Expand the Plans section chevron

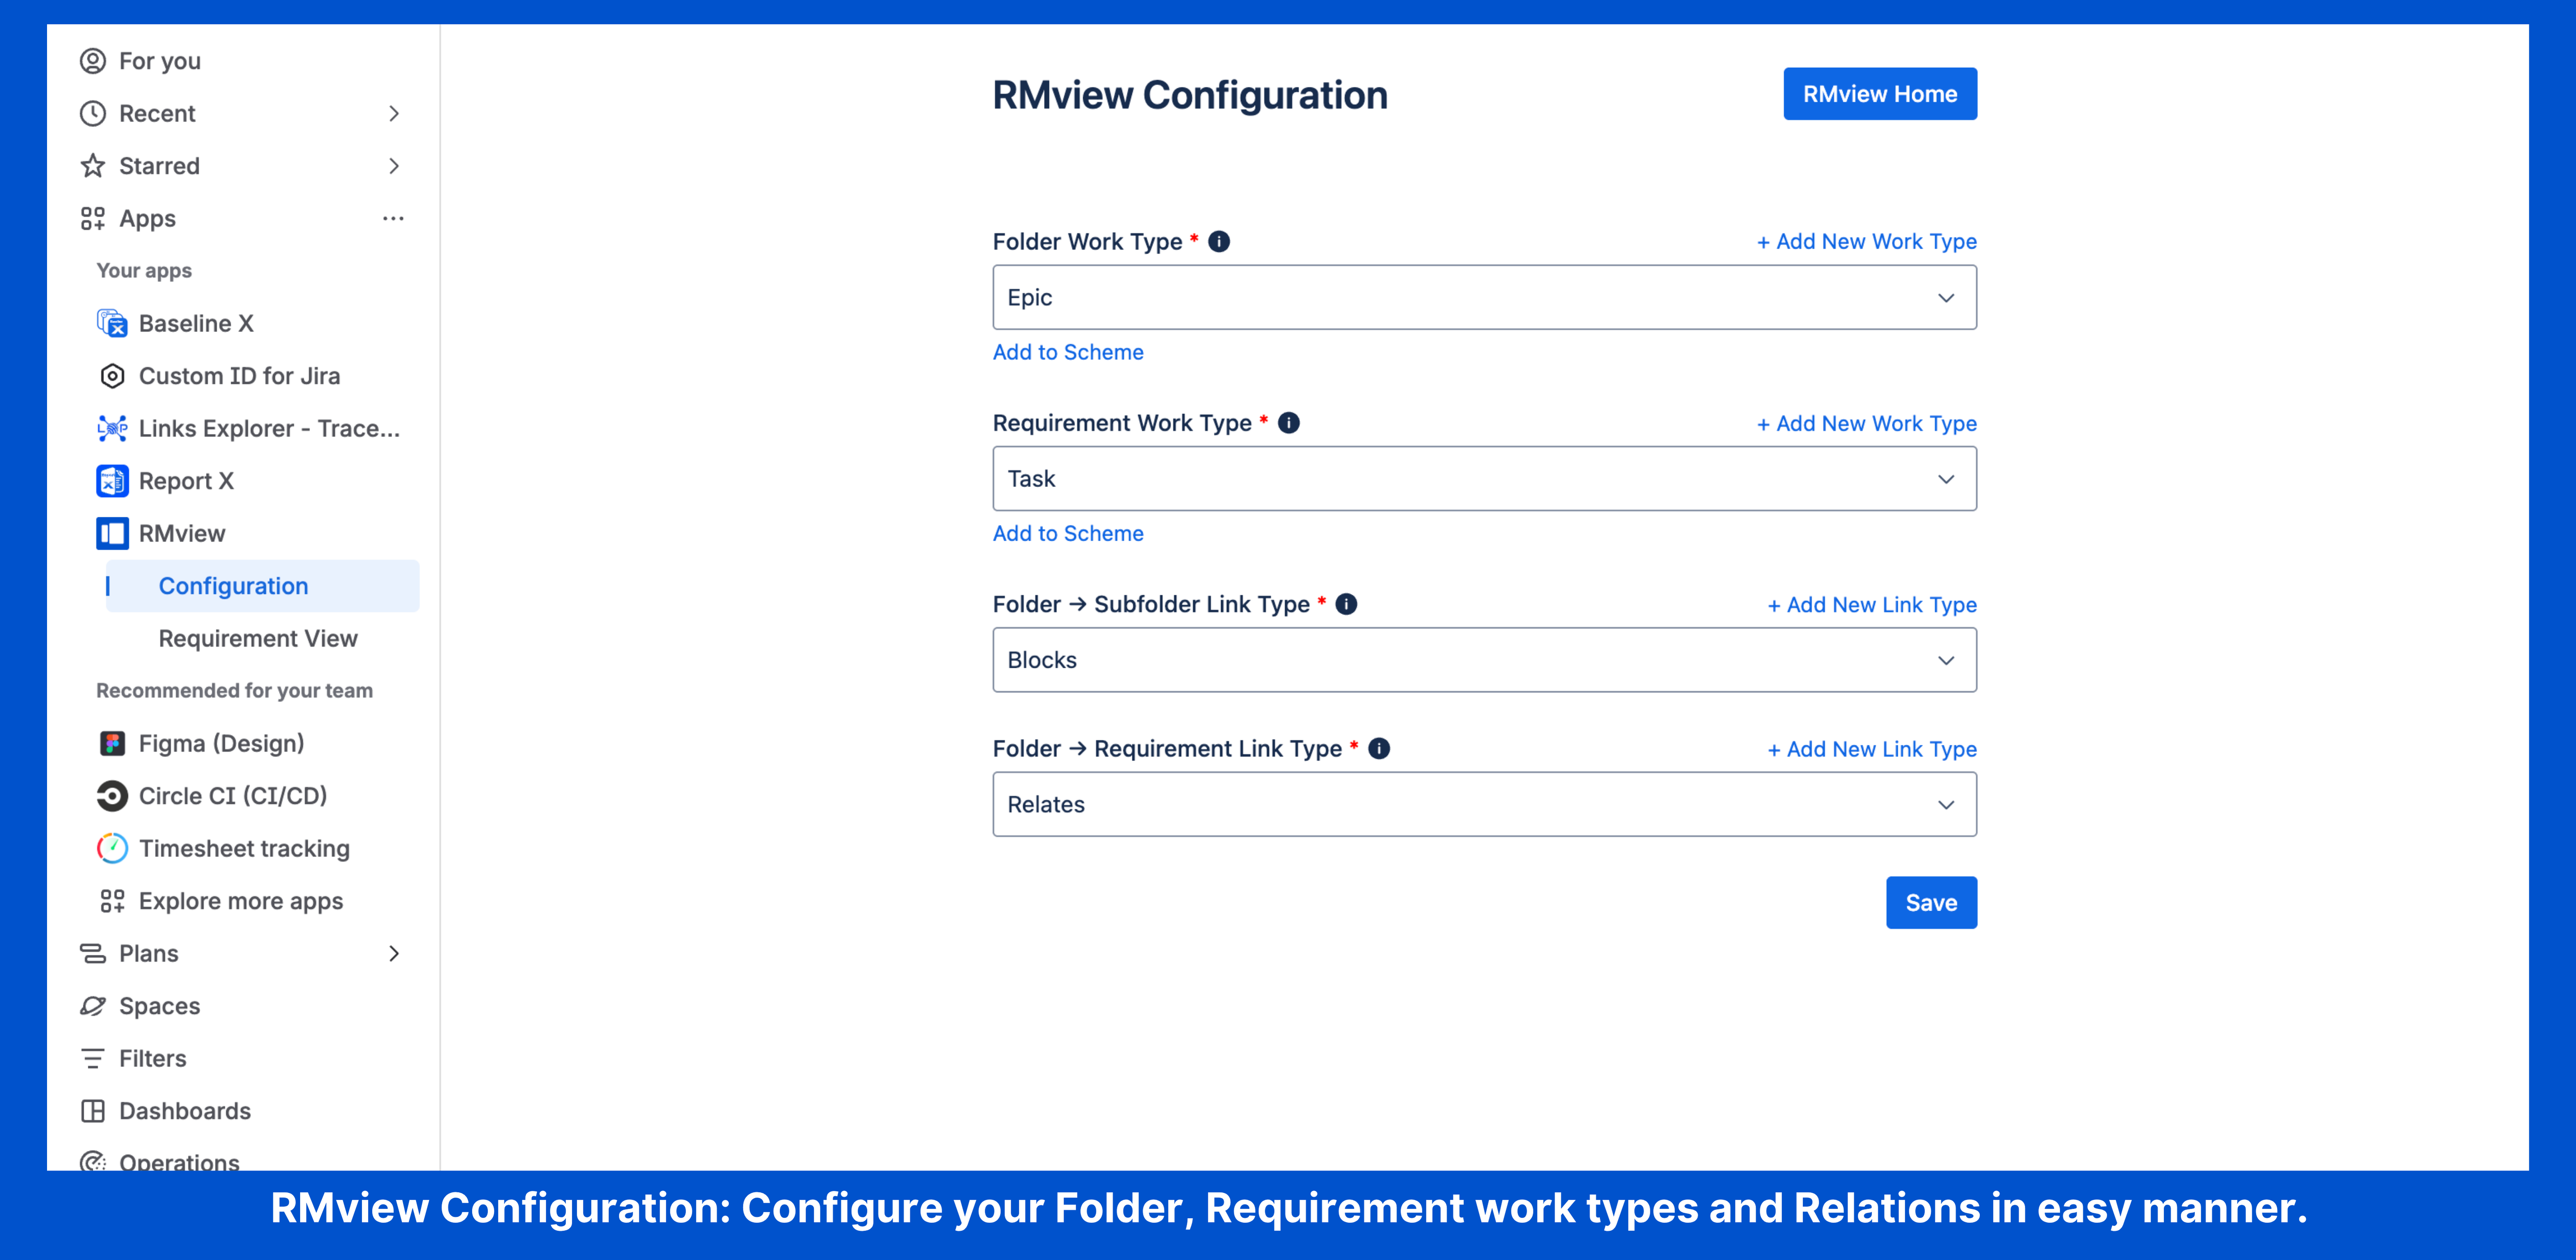tap(393, 953)
